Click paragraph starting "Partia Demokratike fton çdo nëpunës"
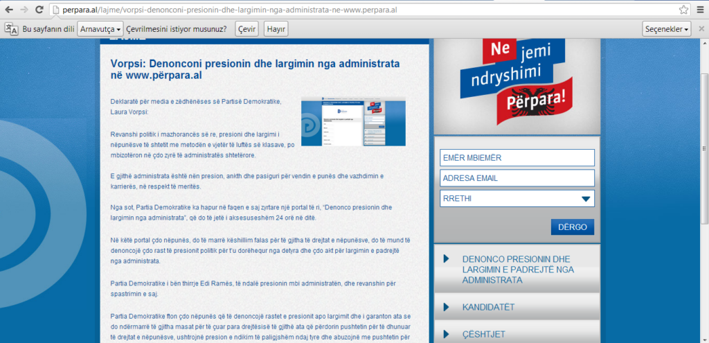709x343 pixels. [x=260, y=326]
